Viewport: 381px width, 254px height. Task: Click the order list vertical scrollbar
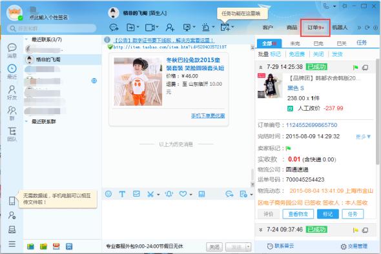click(x=378, y=112)
